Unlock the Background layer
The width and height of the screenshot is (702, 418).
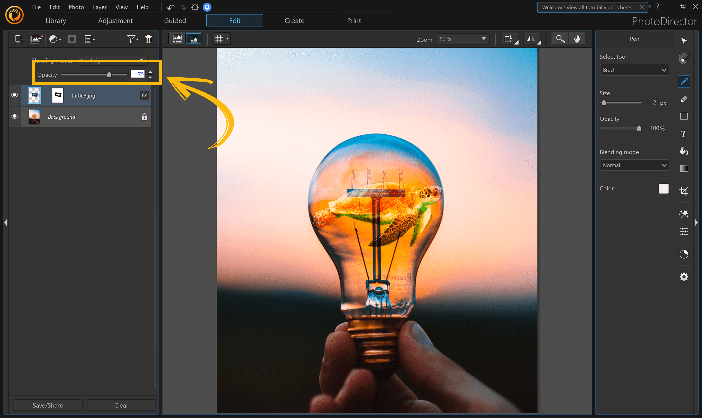(144, 117)
